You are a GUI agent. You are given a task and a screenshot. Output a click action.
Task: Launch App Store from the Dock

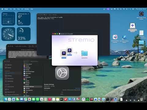point(70,99)
